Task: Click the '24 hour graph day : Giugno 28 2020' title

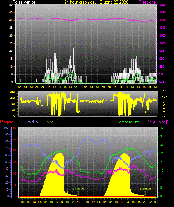Action: pyautogui.click(x=96, y=2)
